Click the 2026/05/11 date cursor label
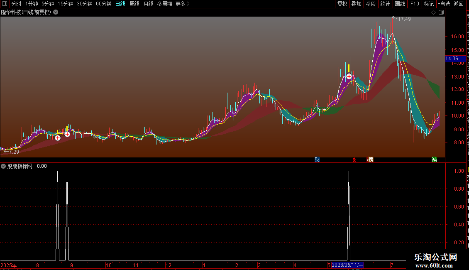The width and height of the screenshot is (469, 270). pyautogui.click(x=347, y=265)
